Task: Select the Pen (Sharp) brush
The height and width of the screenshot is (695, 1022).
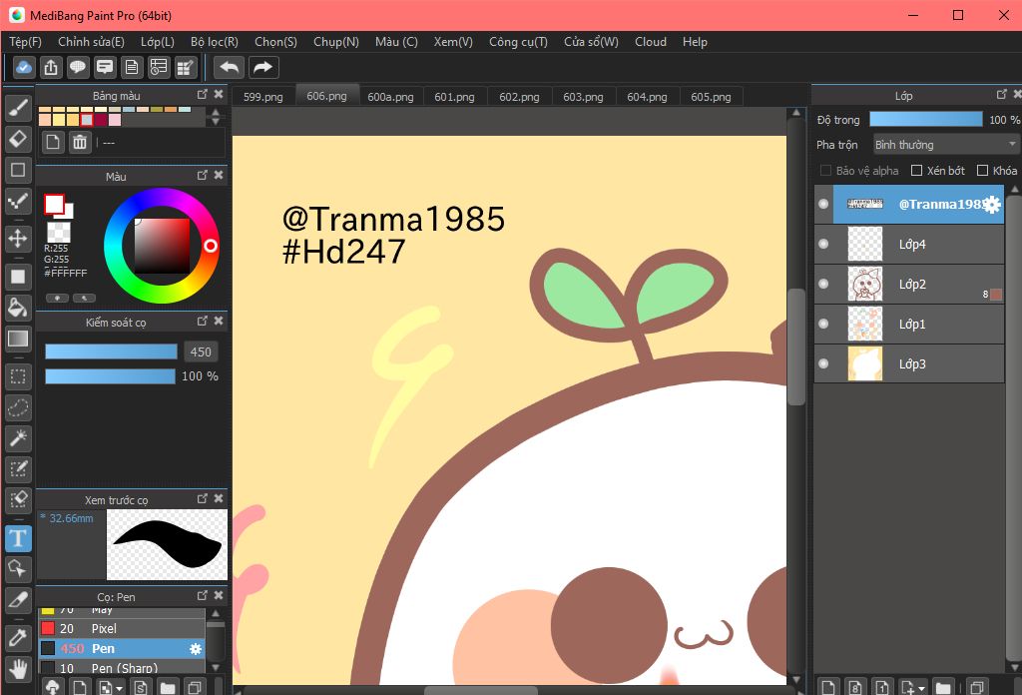Action: click(122, 667)
